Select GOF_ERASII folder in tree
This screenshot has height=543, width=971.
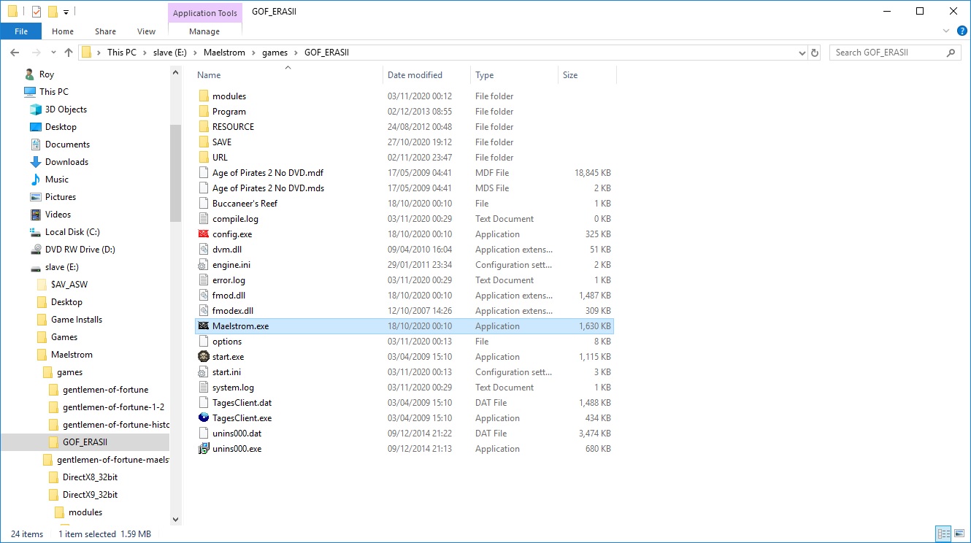pos(85,442)
